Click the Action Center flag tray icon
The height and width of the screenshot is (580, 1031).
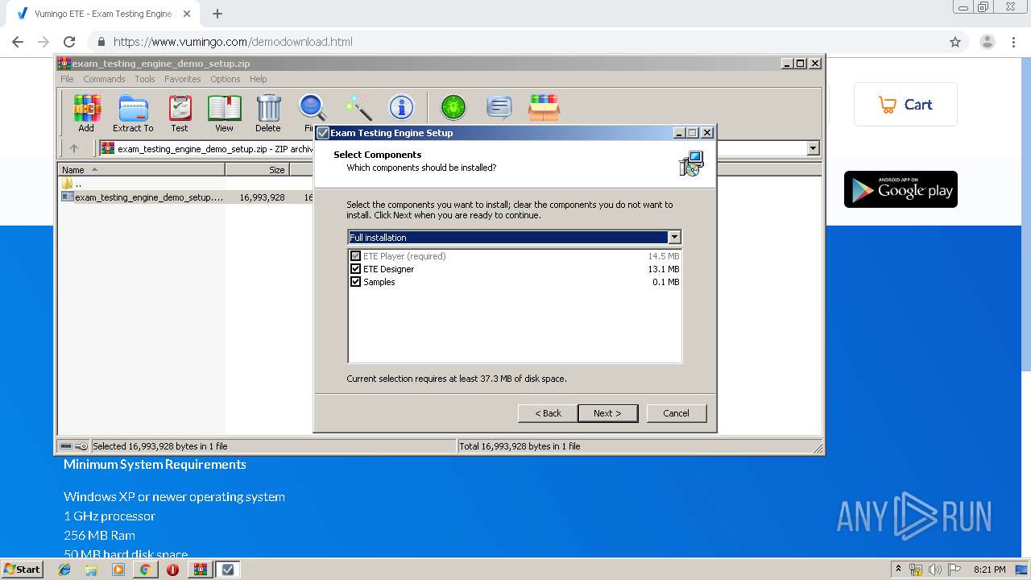click(954, 570)
